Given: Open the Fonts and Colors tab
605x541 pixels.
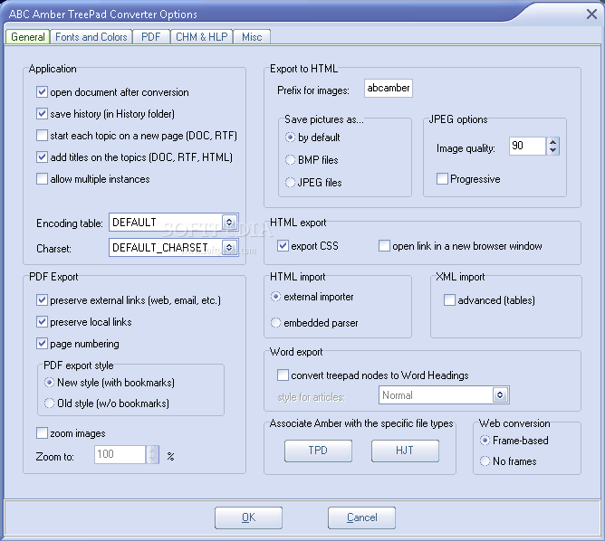Looking at the screenshot, I should 91,37.
